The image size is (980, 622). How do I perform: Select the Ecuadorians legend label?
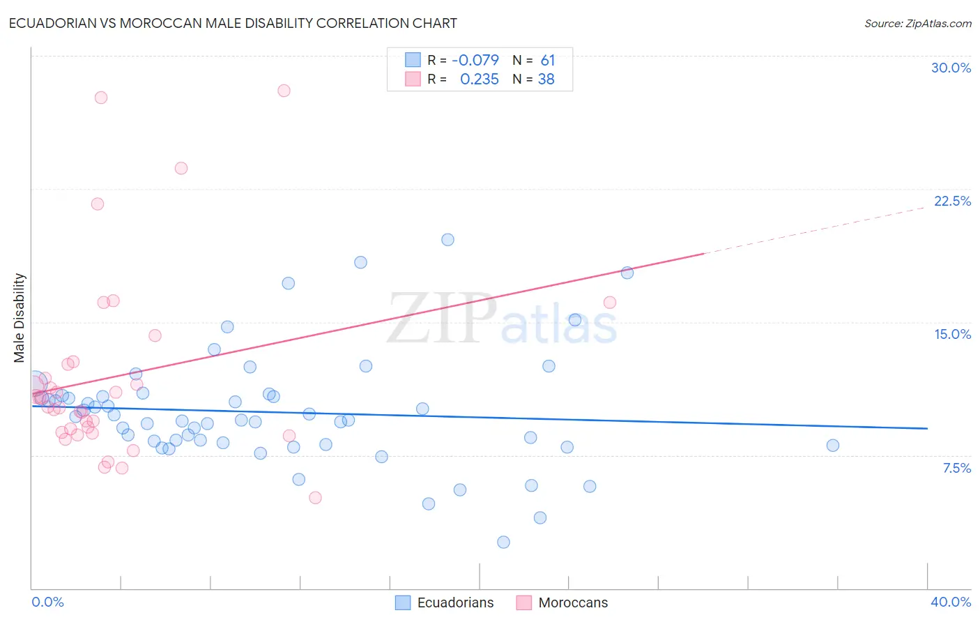(455, 602)
